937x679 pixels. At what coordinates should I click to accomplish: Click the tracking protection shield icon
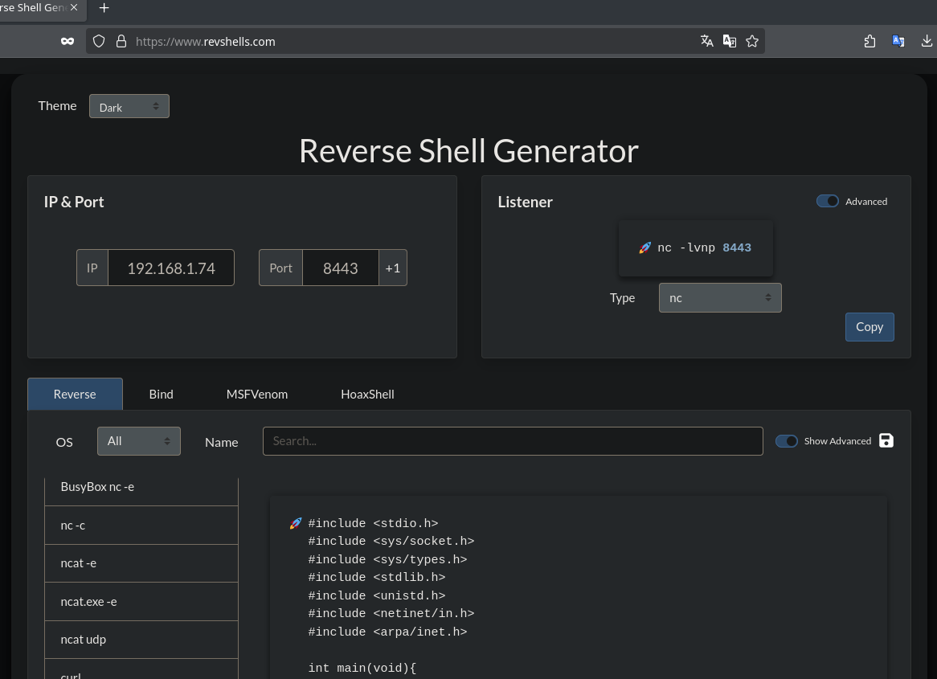[99, 41]
